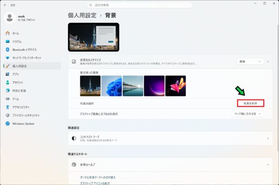Screen dimensions: 279x185
Task: Go back with the arrow icon
Action: tap(5, 5)
